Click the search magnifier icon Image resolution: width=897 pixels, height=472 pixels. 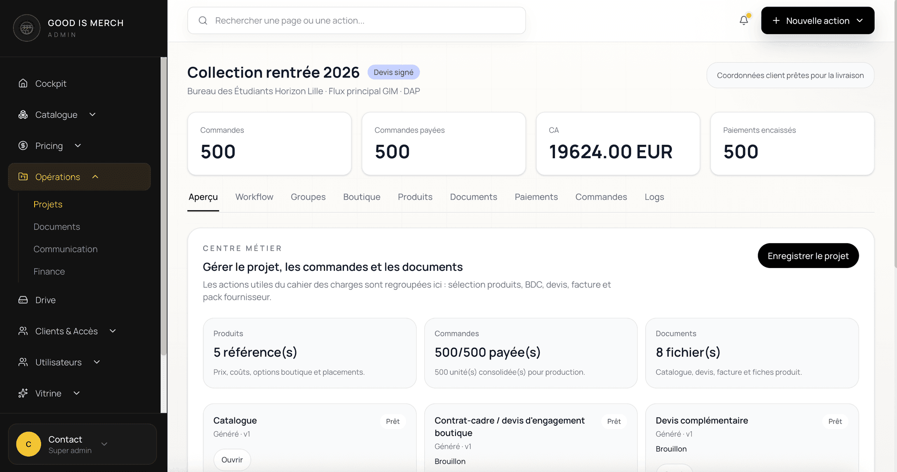click(203, 21)
